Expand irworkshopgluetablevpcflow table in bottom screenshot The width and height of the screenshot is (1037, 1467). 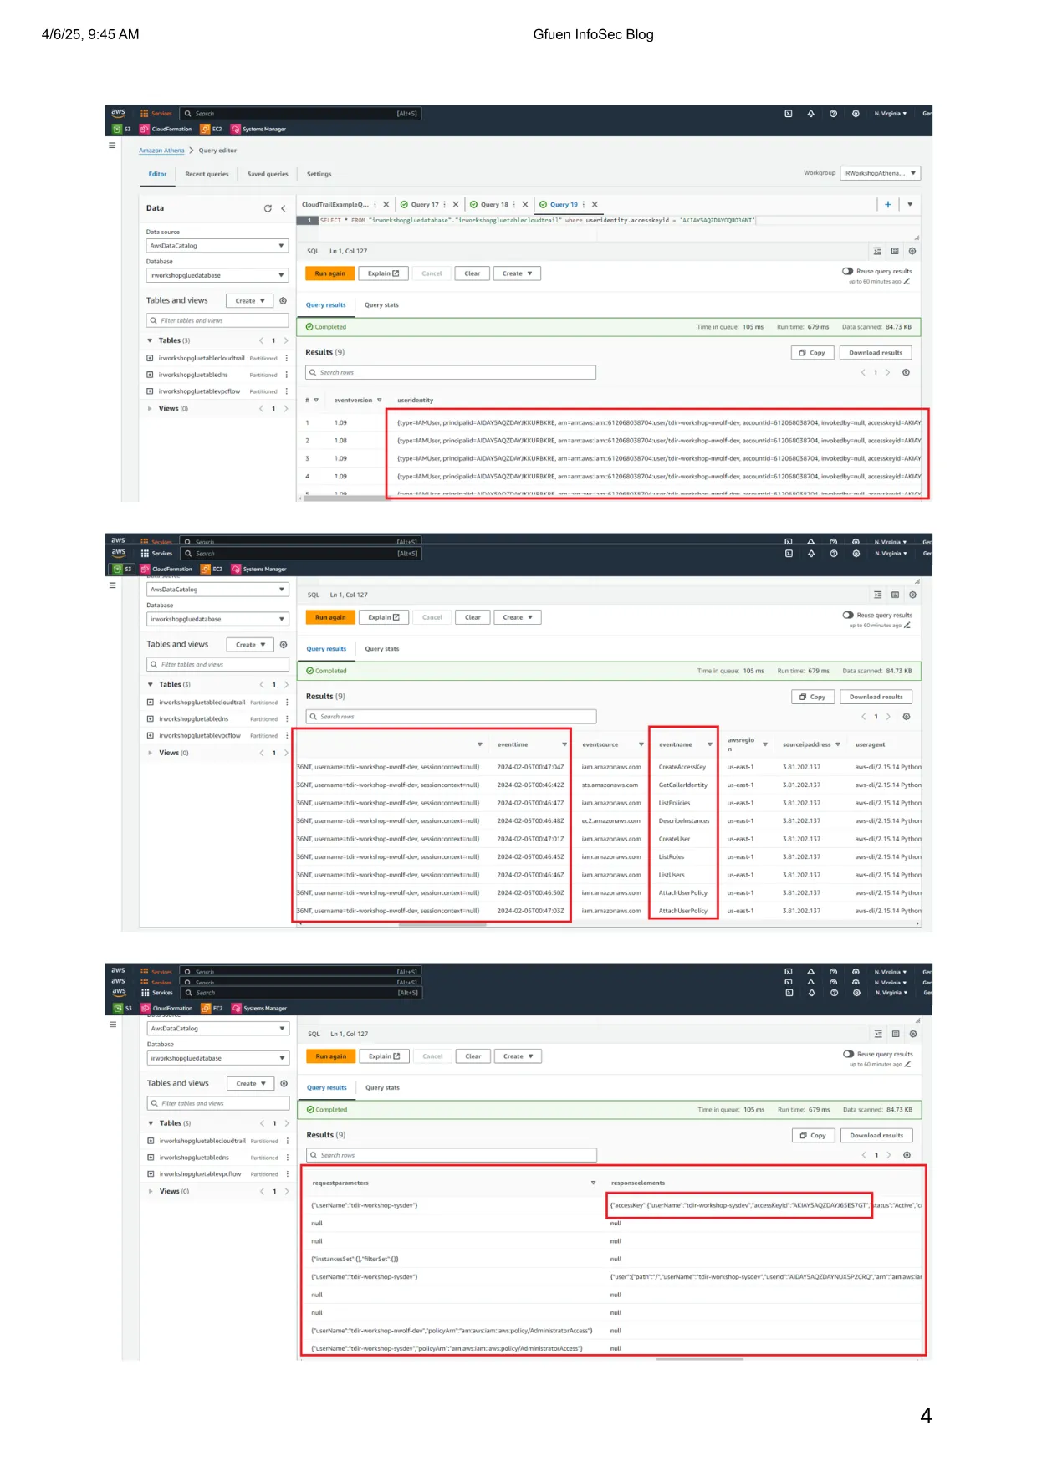pyautogui.click(x=151, y=1174)
